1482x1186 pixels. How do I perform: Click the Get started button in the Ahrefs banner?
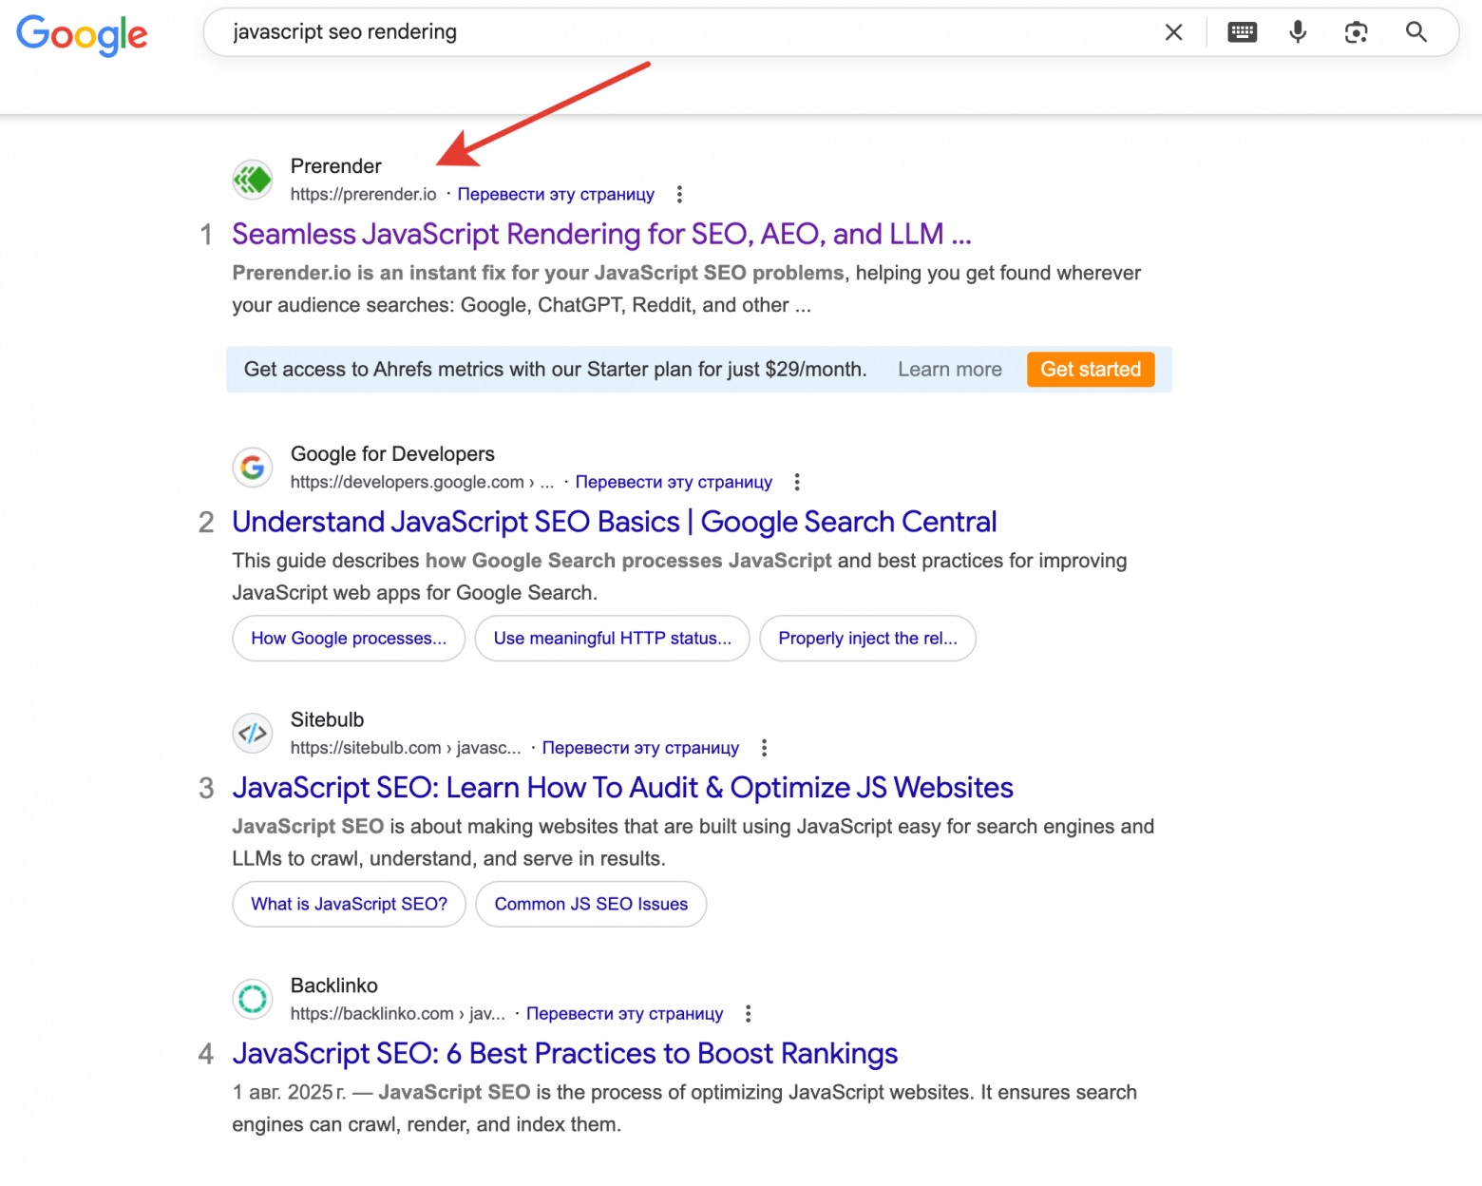[1090, 369]
